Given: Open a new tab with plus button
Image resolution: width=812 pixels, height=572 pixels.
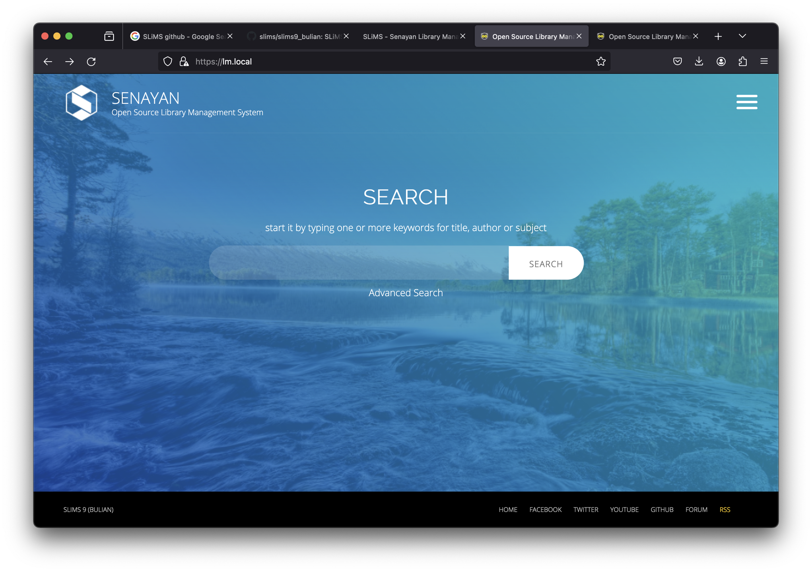Looking at the screenshot, I should pos(718,37).
